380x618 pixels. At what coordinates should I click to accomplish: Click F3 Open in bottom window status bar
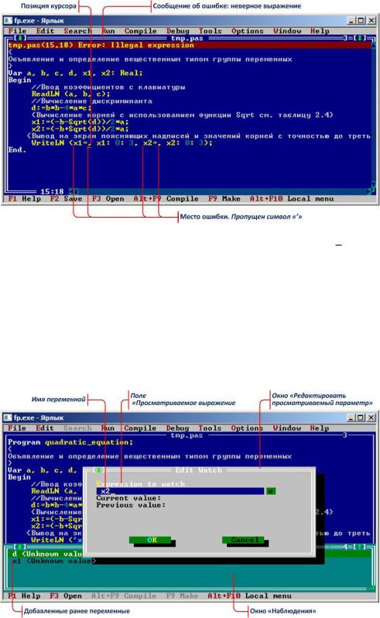66,596
